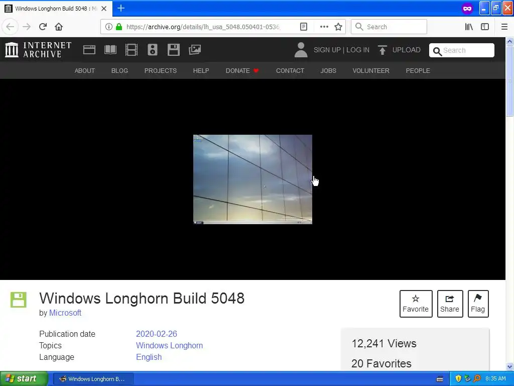This screenshot has height=386, width=514.
Task: Click the page scrollbar up arrow
Action: click(x=510, y=41)
